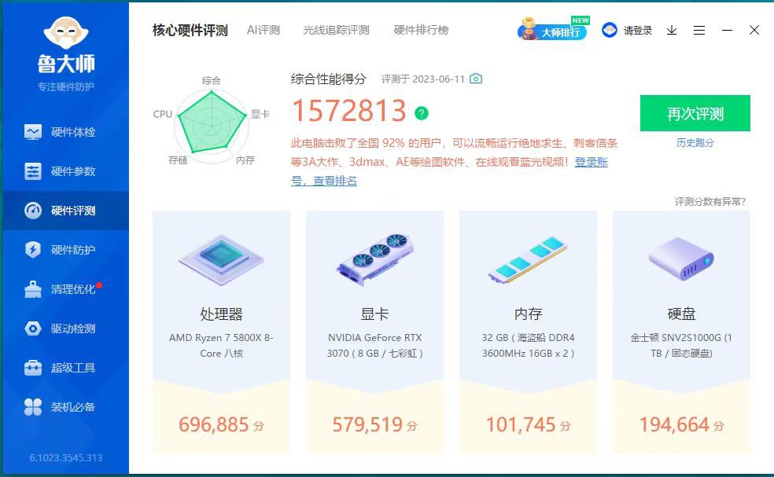Click the screenshot camera icon beside test date
774x477 pixels.
(476, 79)
